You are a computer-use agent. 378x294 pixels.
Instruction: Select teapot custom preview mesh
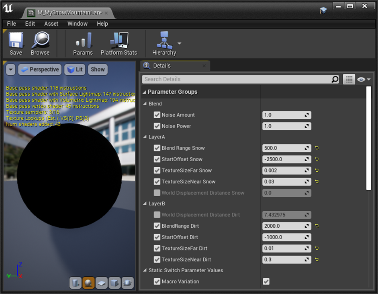click(x=127, y=283)
